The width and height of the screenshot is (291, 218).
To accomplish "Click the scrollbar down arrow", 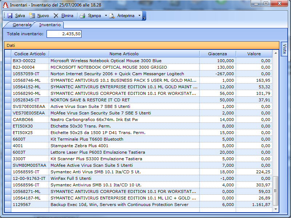I will click(276, 209).
